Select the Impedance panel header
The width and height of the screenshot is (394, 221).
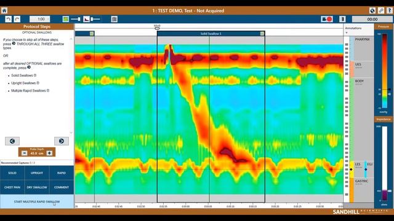[x=384, y=119]
